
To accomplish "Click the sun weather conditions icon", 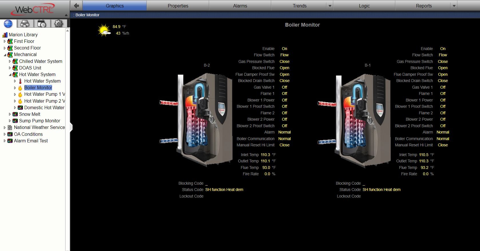I will [104, 30].
